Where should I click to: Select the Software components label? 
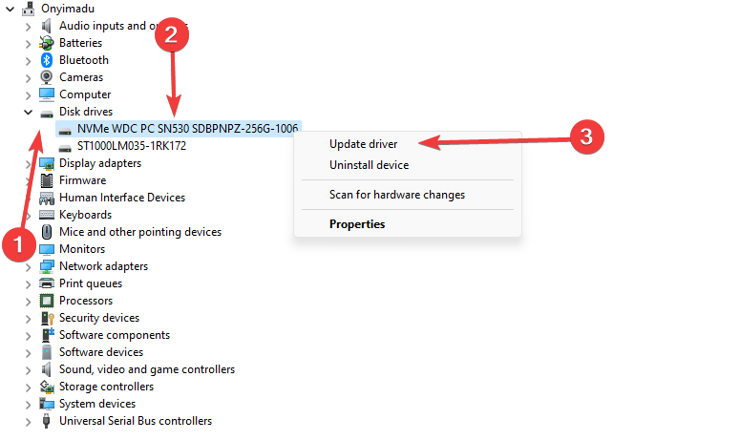pos(115,335)
